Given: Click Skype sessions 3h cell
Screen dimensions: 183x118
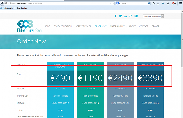Looking at the screenshot, I should 150,103.
